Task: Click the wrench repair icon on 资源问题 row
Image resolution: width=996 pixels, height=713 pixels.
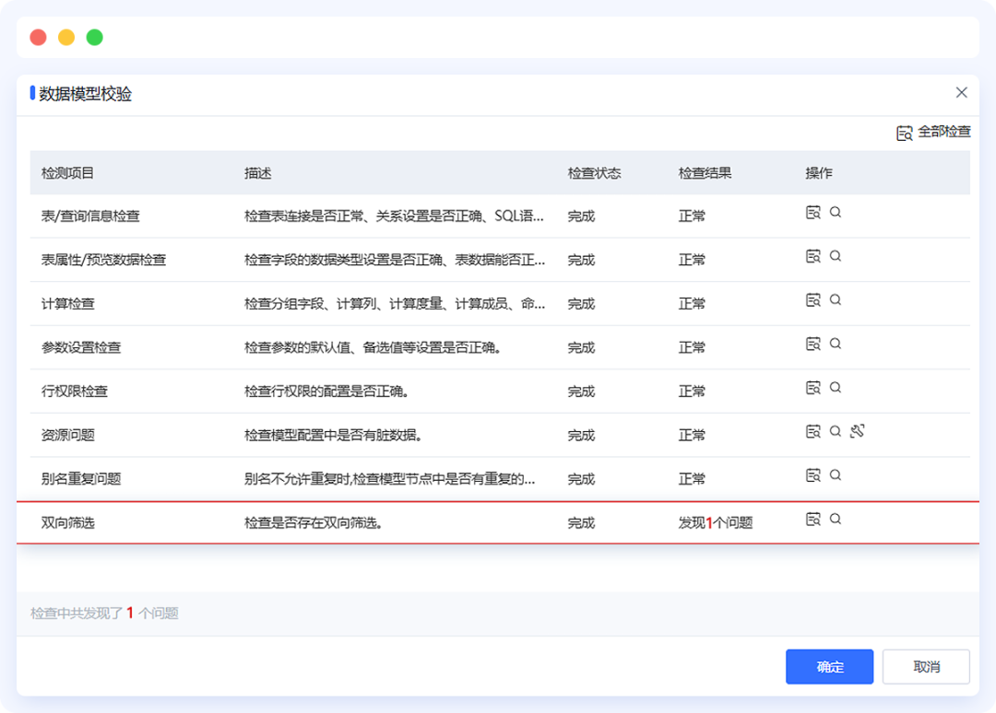Action: point(859,429)
